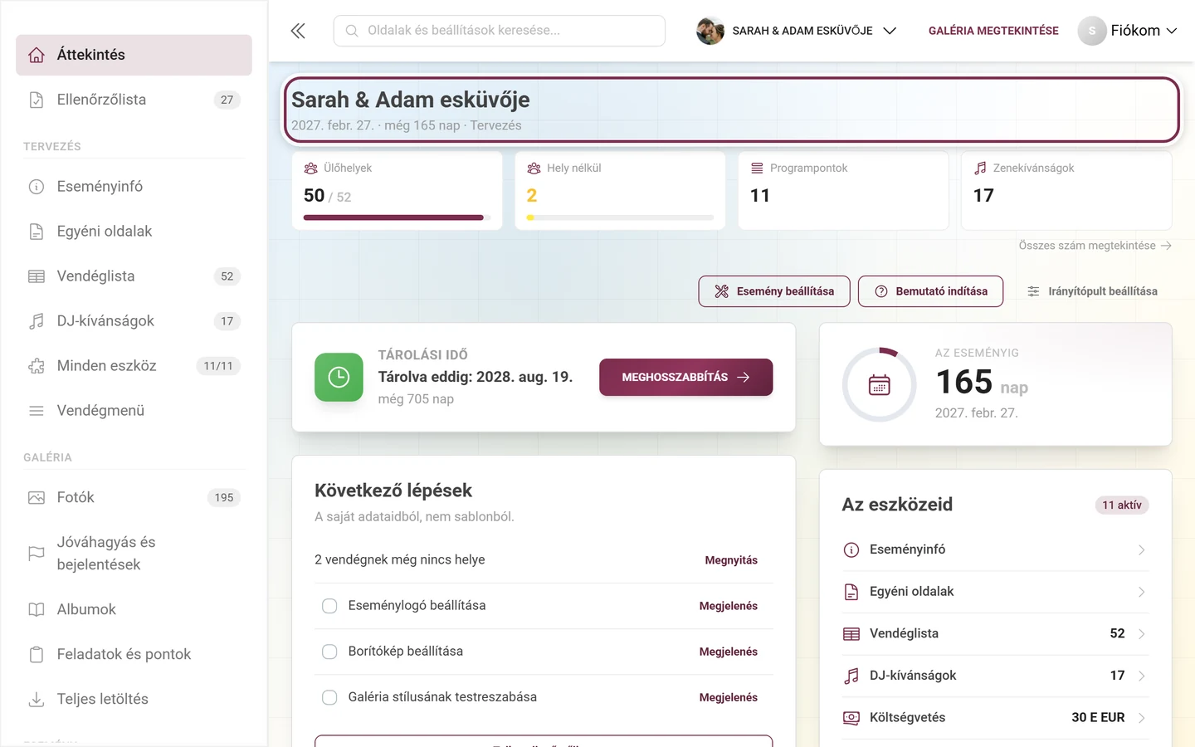The image size is (1195, 747).
Task: Open Irányítópult beállítása dashboard settings
Action: [1092, 291]
